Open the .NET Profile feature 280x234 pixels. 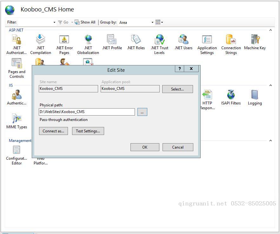[112, 42]
